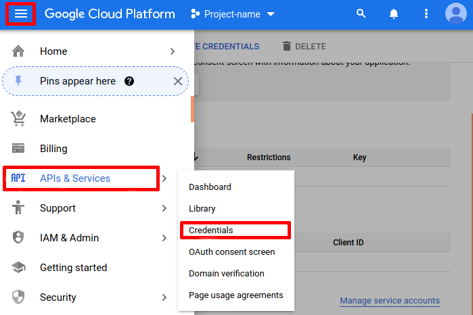473x315 pixels.
Task: Click the Billing card icon
Action: coord(18,149)
